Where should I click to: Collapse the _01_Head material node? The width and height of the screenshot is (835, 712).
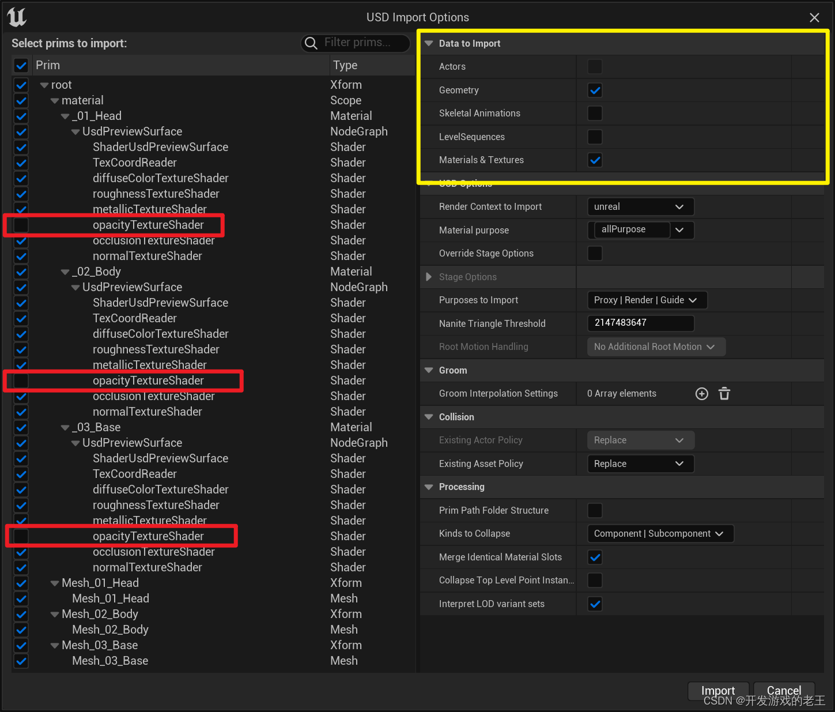(65, 116)
